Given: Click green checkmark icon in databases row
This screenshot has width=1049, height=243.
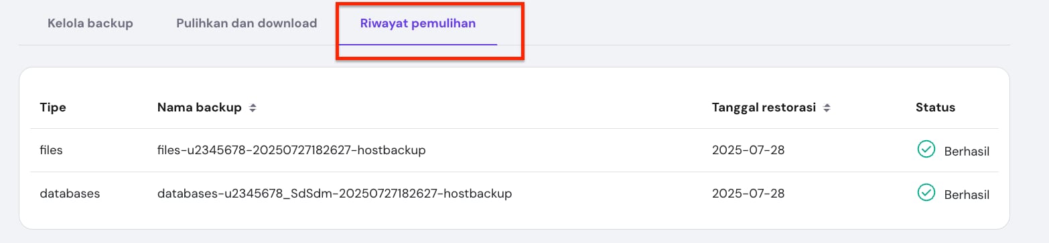Looking at the screenshot, I should (x=926, y=193).
